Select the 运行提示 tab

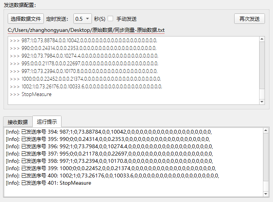(47, 121)
